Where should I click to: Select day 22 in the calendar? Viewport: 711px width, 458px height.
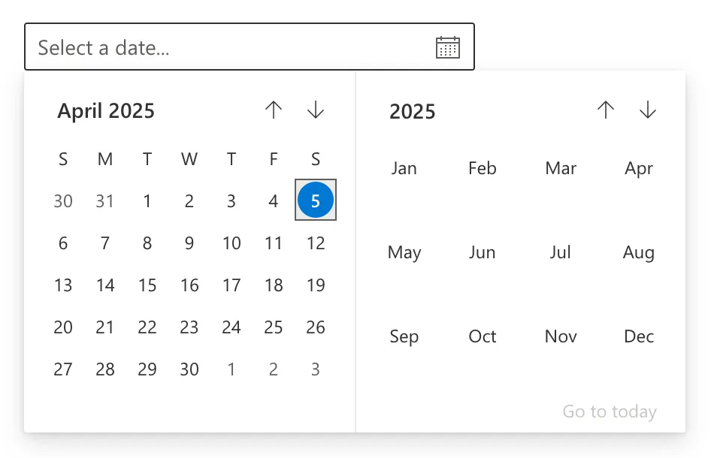[x=147, y=327]
